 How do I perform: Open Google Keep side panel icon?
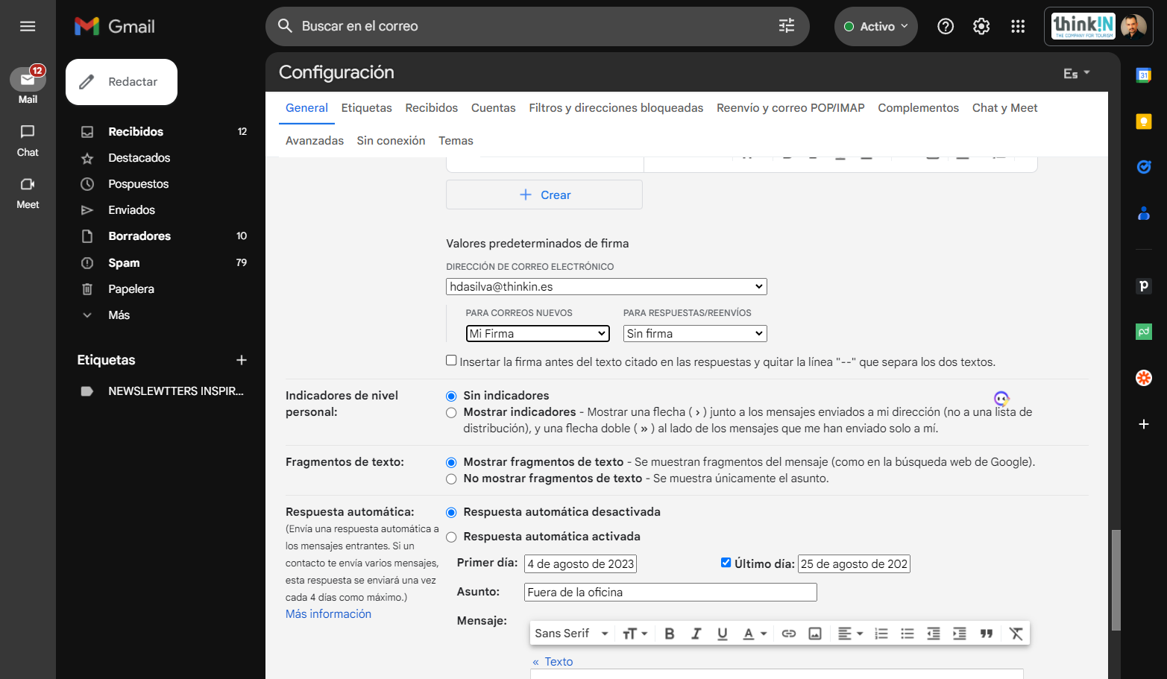click(x=1143, y=121)
